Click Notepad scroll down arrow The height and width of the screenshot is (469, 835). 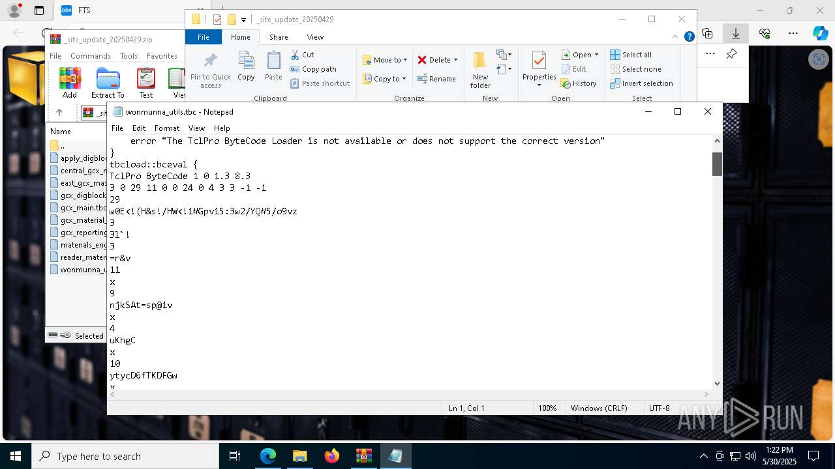tap(717, 384)
